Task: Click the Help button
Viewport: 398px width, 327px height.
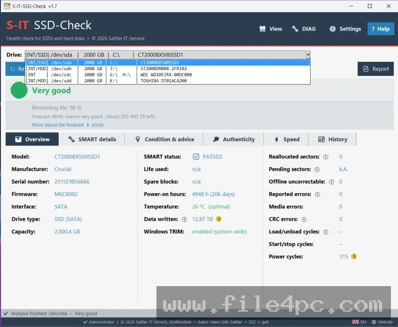Action: [x=381, y=29]
